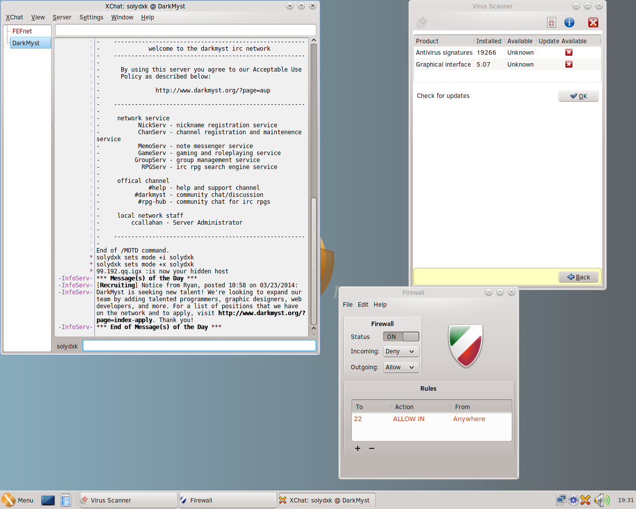
Task: Click the add rule plus icon in Firewall
Action: (357, 448)
